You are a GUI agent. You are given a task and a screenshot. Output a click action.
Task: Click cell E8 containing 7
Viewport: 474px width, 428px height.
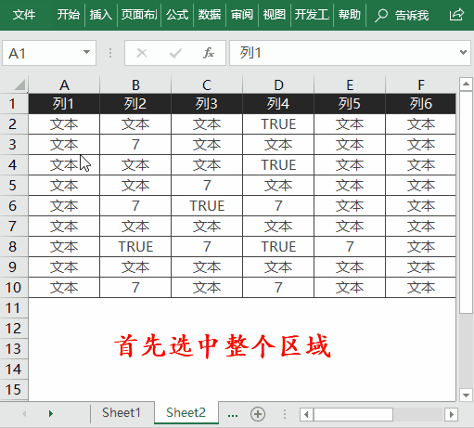pos(350,247)
